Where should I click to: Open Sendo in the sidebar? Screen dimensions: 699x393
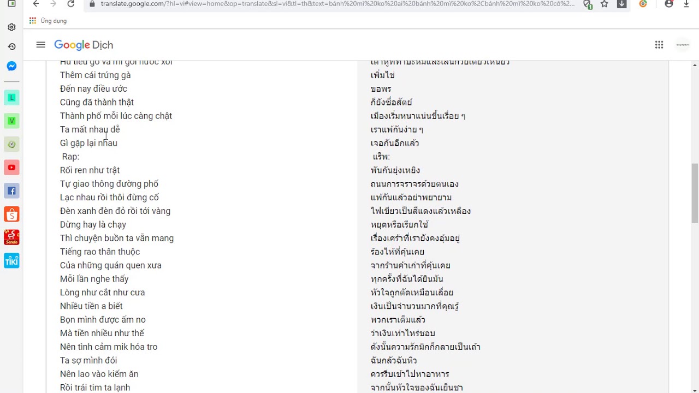[x=11, y=237]
